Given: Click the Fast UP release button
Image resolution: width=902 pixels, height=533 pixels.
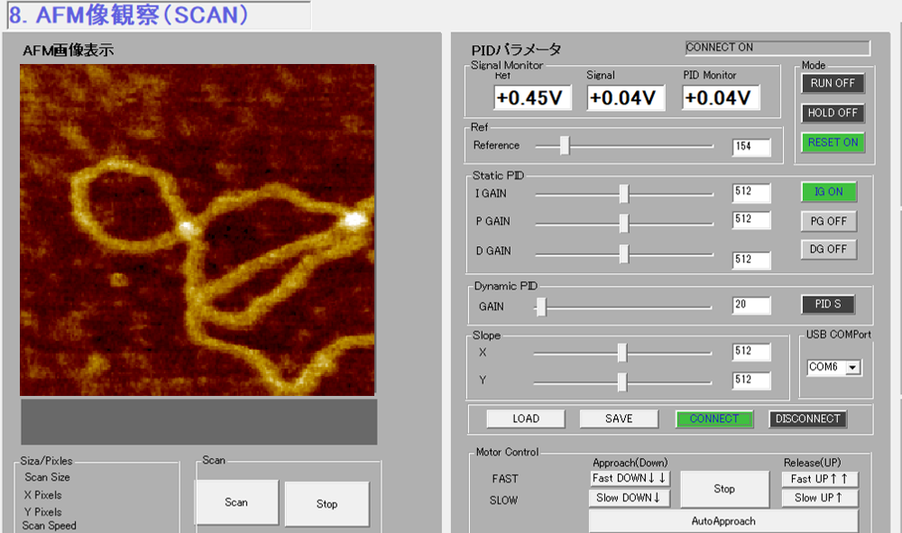Looking at the screenshot, I should coord(820,479).
